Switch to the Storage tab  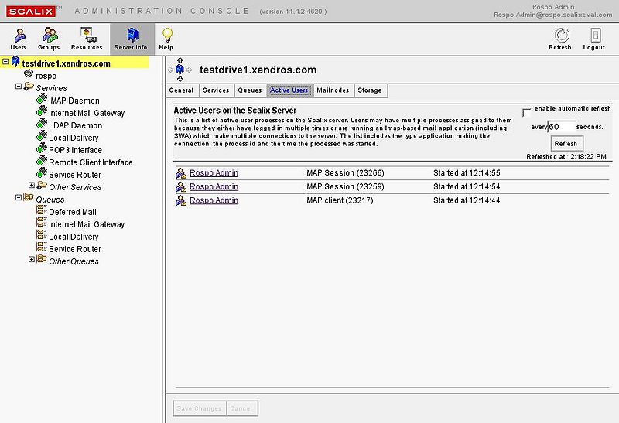point(370,90)
